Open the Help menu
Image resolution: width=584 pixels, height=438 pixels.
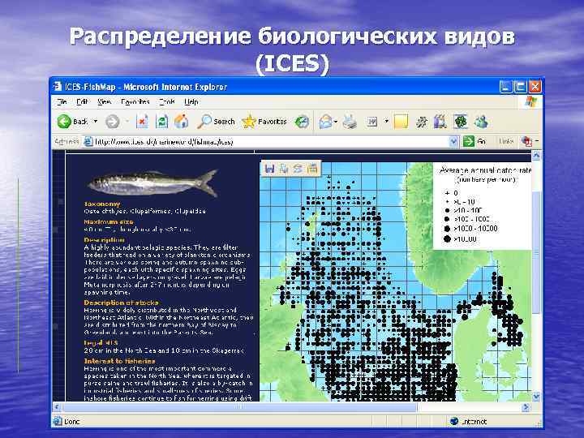coord(191,101)
